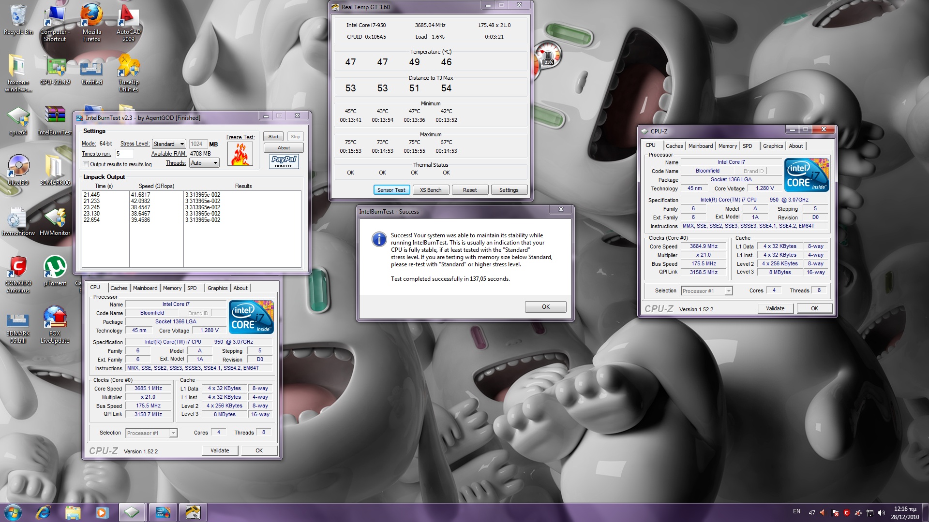Click Validate in right CPU-Z window
The width and height of the screenshot is (929, 522).
pos(775,308)
